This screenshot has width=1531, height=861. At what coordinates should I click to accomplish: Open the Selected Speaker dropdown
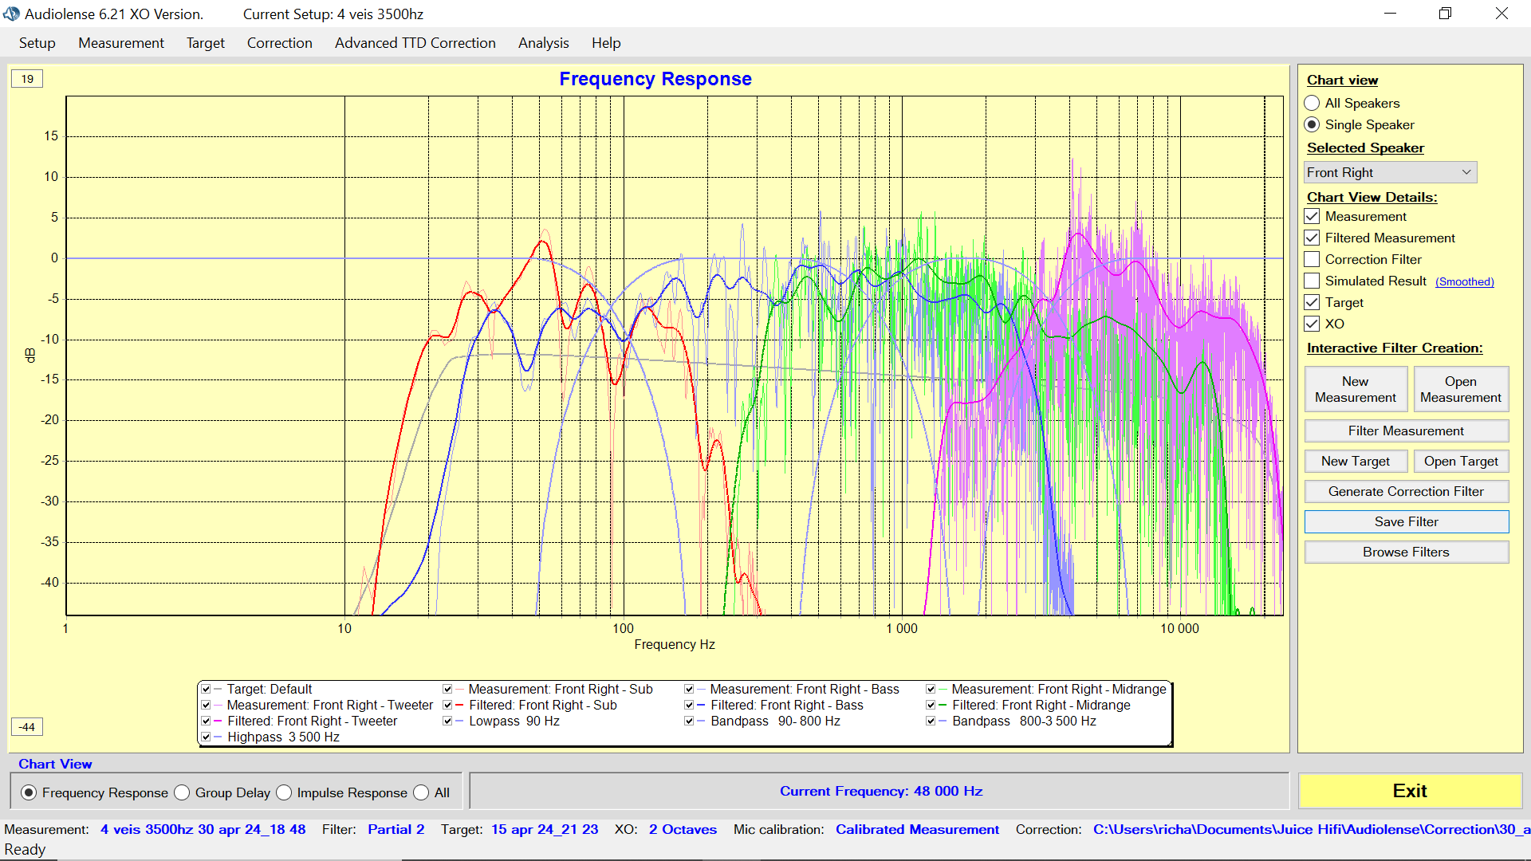pos(1390,172)
